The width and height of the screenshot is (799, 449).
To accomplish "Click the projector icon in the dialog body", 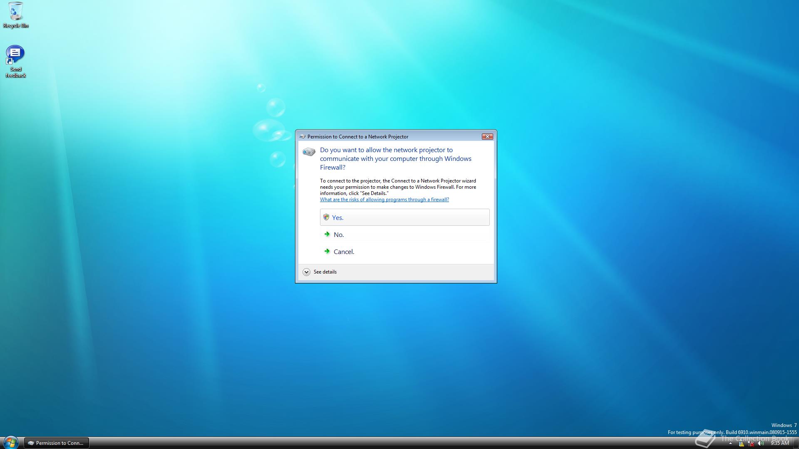I will (x=309, y=152).
